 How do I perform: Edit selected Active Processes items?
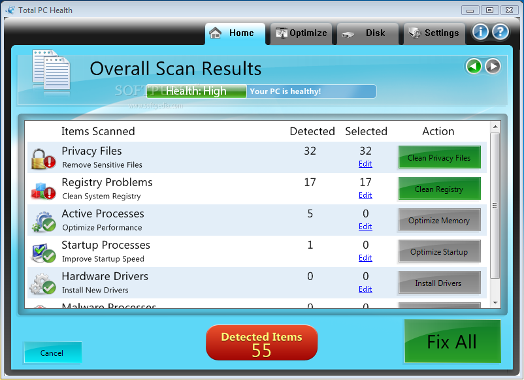(x=365, y=227)
